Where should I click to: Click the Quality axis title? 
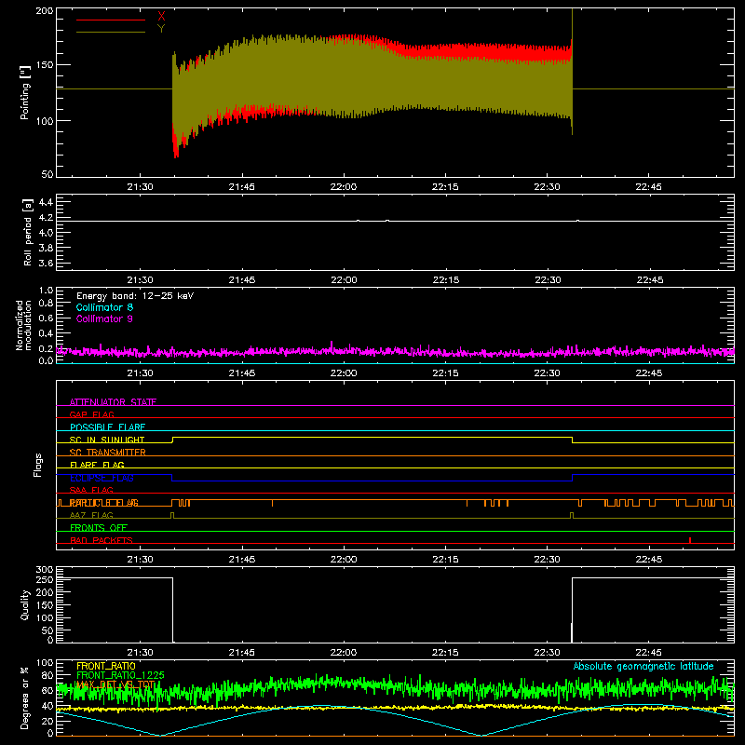[25, 604]
